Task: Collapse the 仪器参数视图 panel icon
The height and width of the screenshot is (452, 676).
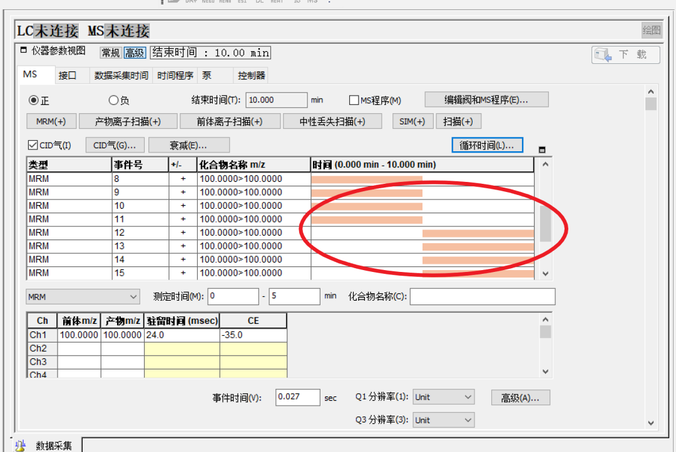Action: pyautogui.click(x=24, y=51)
